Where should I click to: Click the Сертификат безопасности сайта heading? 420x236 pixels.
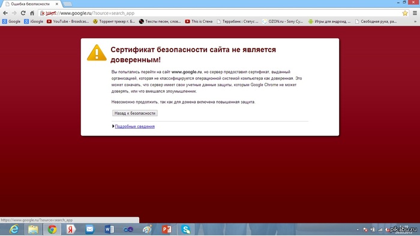[193, 55]
